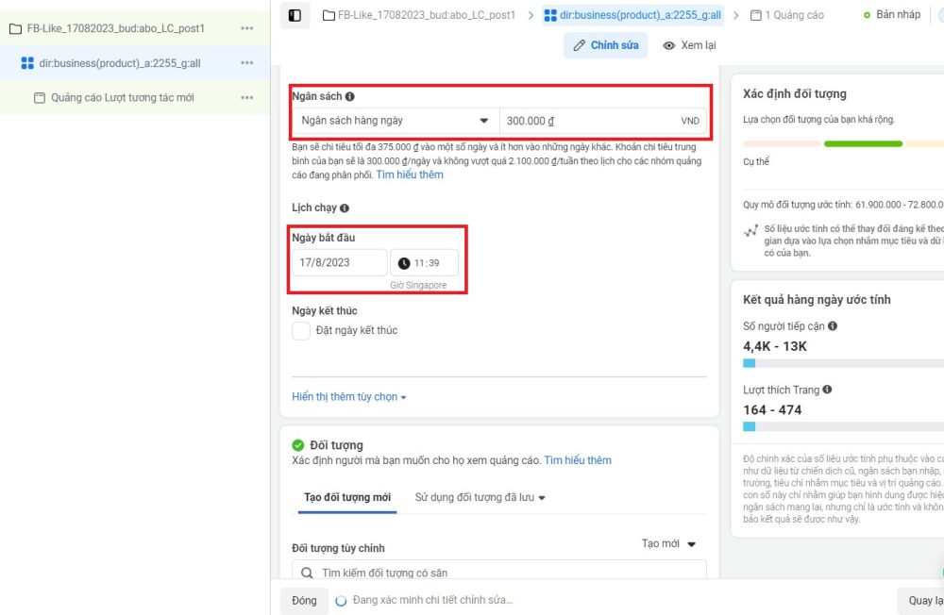The height and width of the screenshot is (615, 944).
Task: Click the green Đối tượng checkmark icon
Action: [x=298, y=445]
